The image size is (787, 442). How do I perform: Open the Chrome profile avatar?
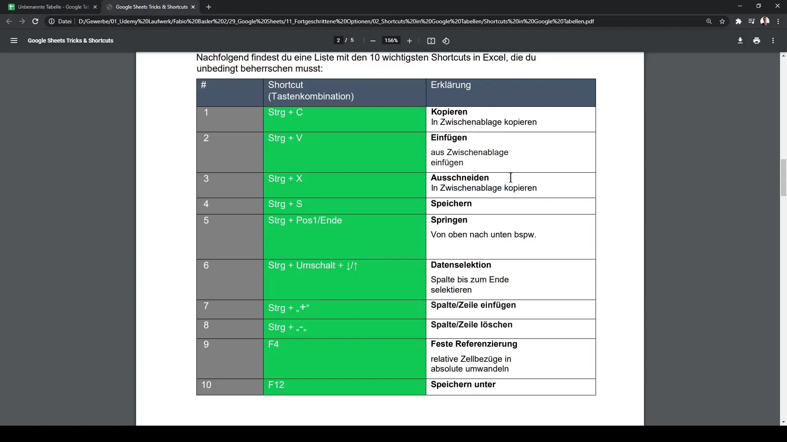765,21
